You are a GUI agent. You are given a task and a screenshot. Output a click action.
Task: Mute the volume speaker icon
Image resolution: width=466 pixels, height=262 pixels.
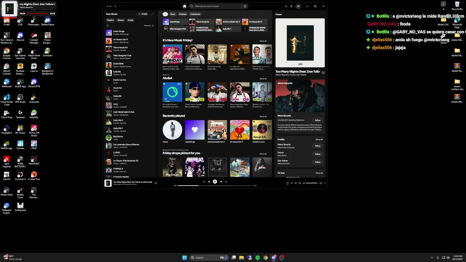[x=304, y=183]
